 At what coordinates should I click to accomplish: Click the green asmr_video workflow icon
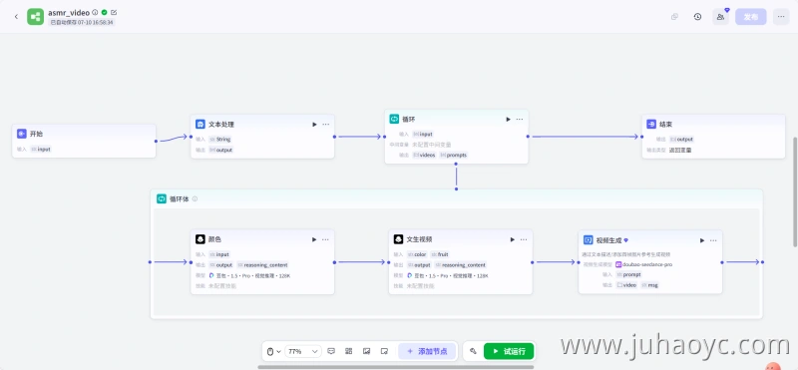(x=36, y=17)
